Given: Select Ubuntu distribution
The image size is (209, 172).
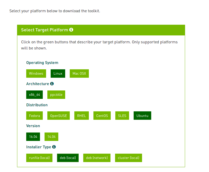Looking at the screenshot, I should click(142, 115).
